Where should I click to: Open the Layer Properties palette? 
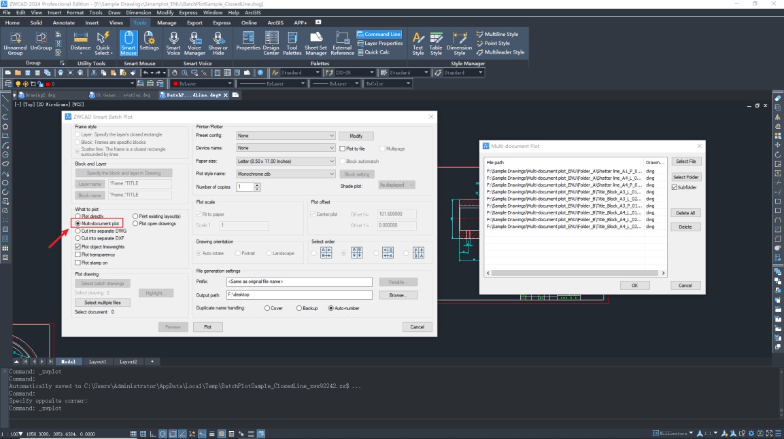click(x=380, y=43)
